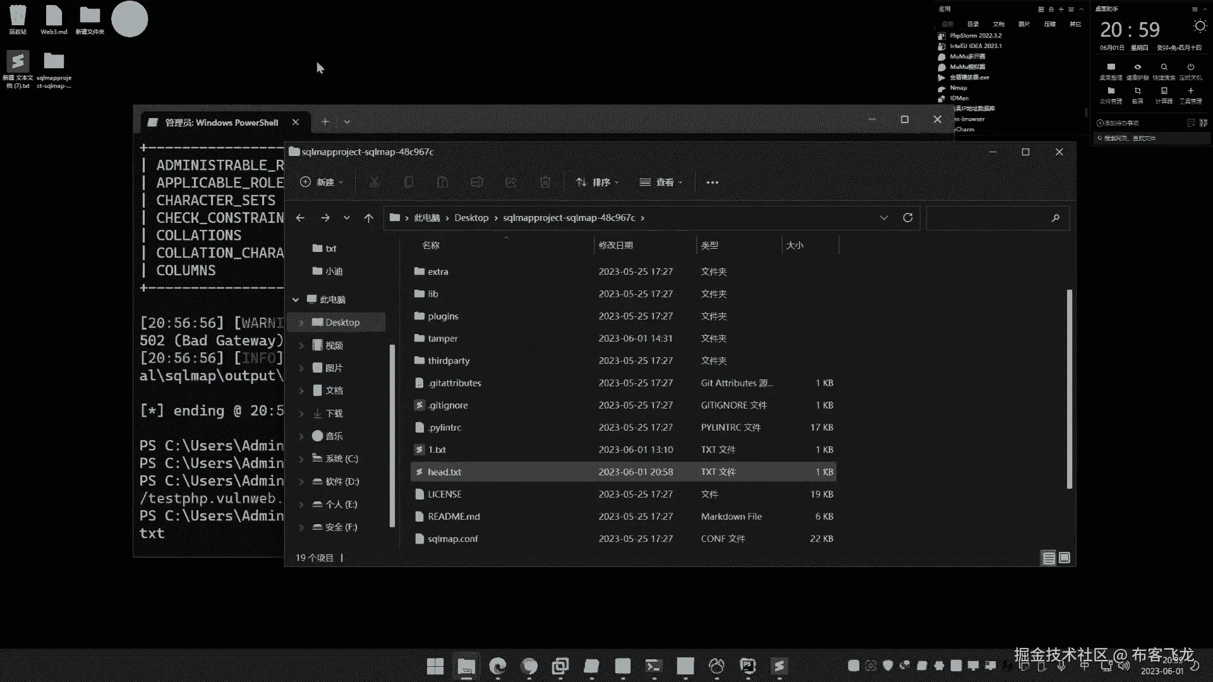Open the 排序 sort dropdown
The height and width of the screenshot is (682, 1213).
point(597,182)
